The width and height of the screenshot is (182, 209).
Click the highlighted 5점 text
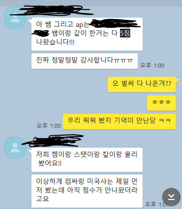(125, 33)
